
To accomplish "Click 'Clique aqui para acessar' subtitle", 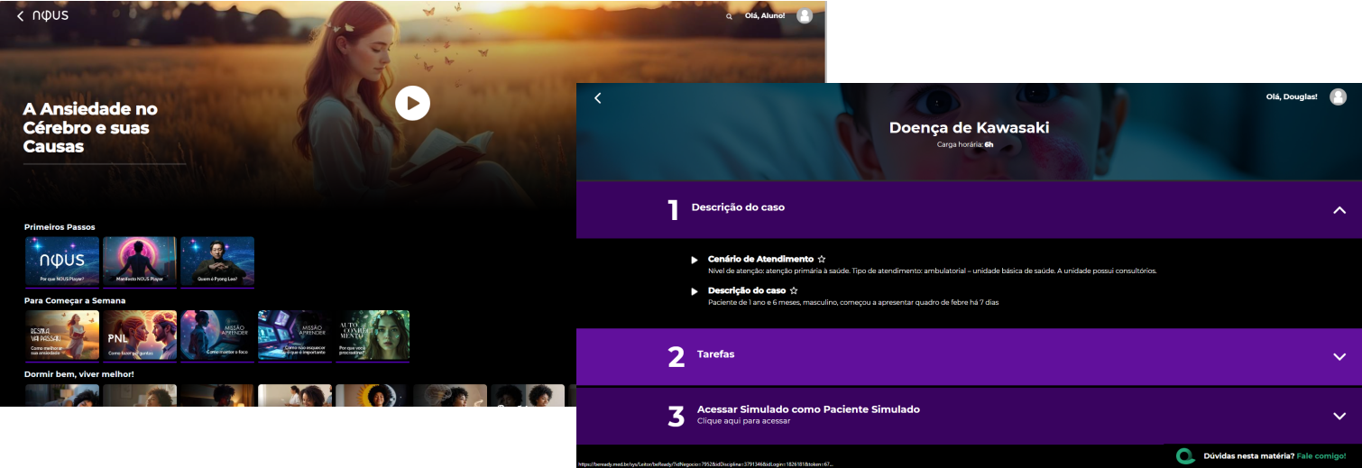I will coord(743,421).
